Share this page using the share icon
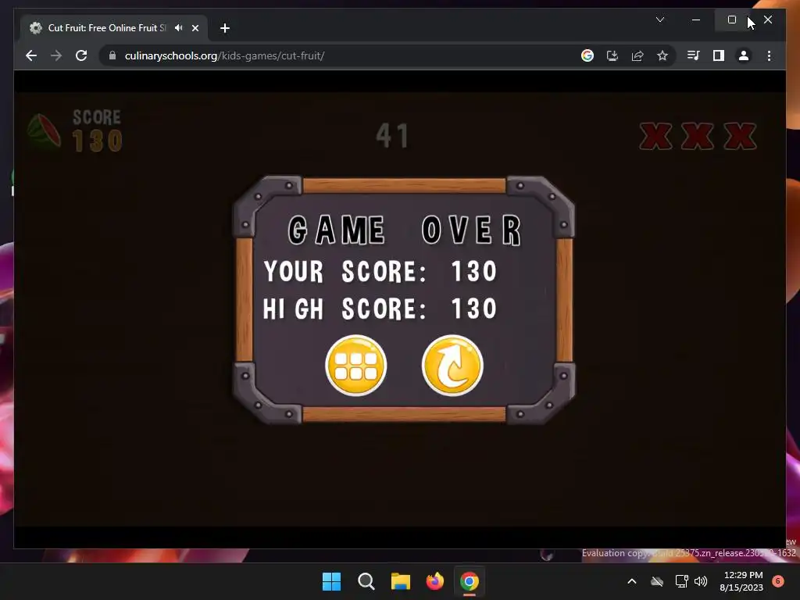800x600 pixels. point(637,55)
